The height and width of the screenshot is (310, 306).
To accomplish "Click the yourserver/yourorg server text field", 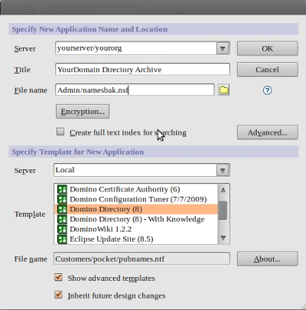I will click(x=136, y=48).
